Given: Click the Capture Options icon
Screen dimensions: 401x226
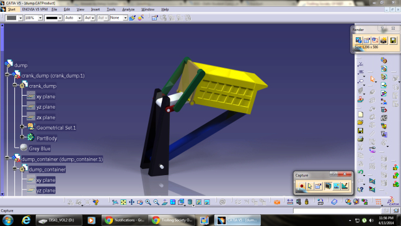Looking at the screenshot, I should (x=318, y=186).
